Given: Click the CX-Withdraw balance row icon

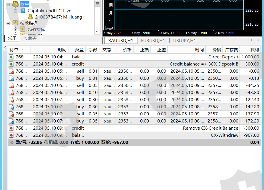Looking at the screenshot, I should [11, 135].
